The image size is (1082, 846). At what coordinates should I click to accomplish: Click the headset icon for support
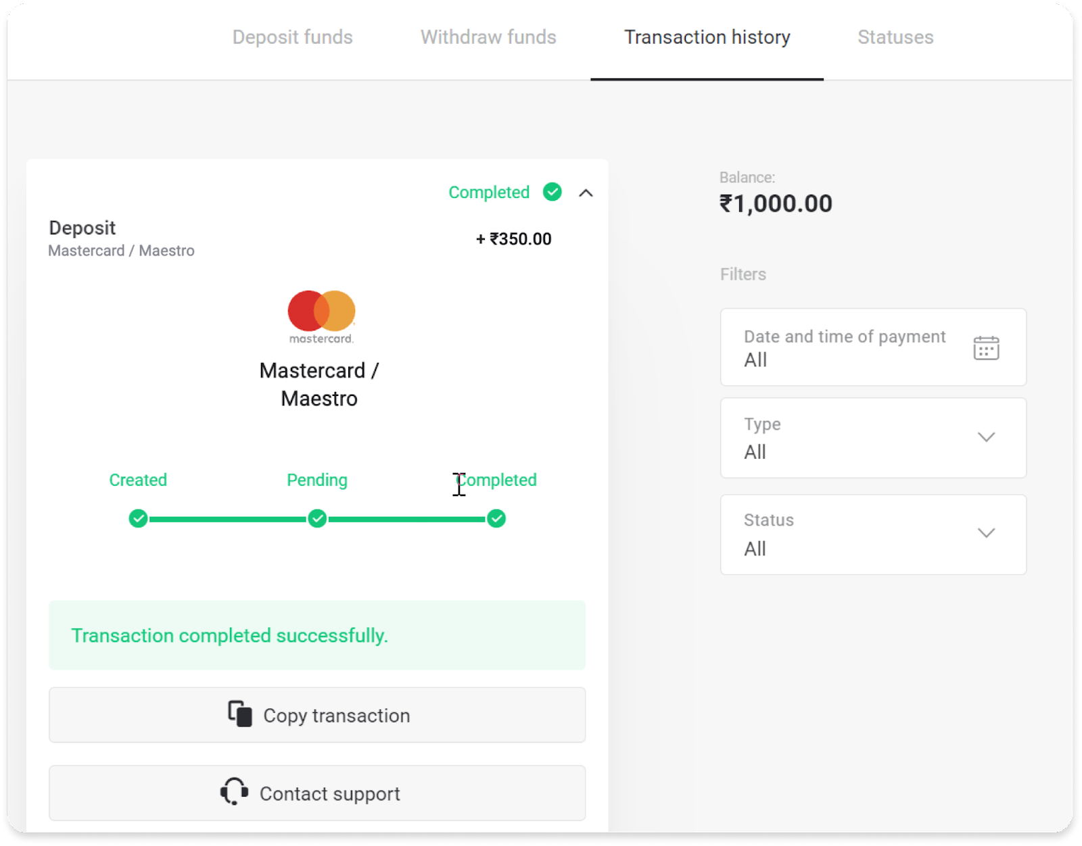[234, 792]
